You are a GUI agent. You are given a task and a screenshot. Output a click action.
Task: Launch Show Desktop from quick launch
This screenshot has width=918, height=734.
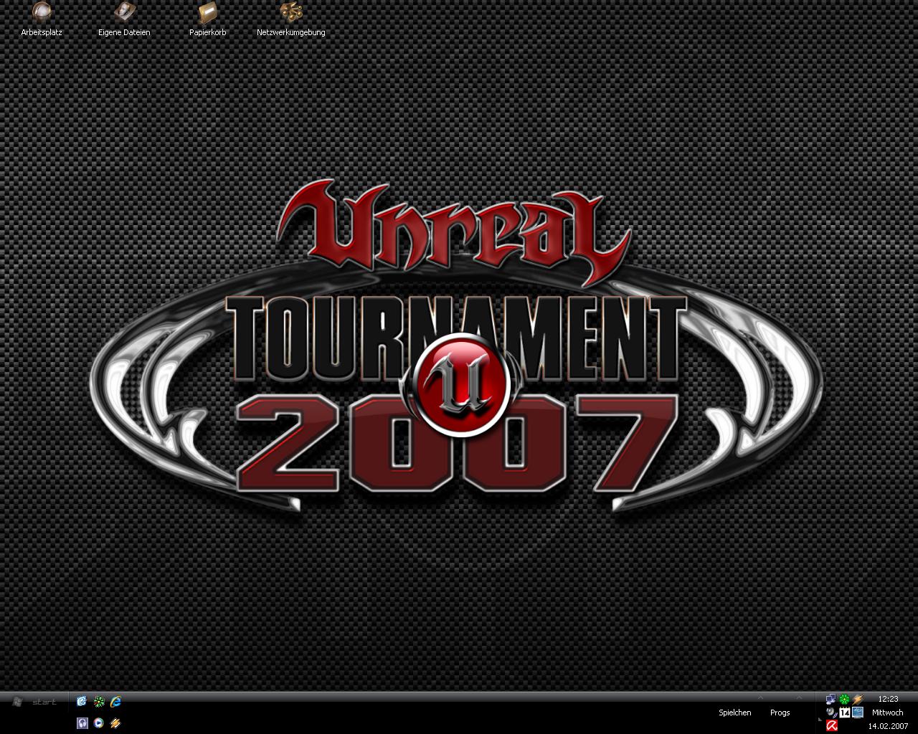pos(82,702)
